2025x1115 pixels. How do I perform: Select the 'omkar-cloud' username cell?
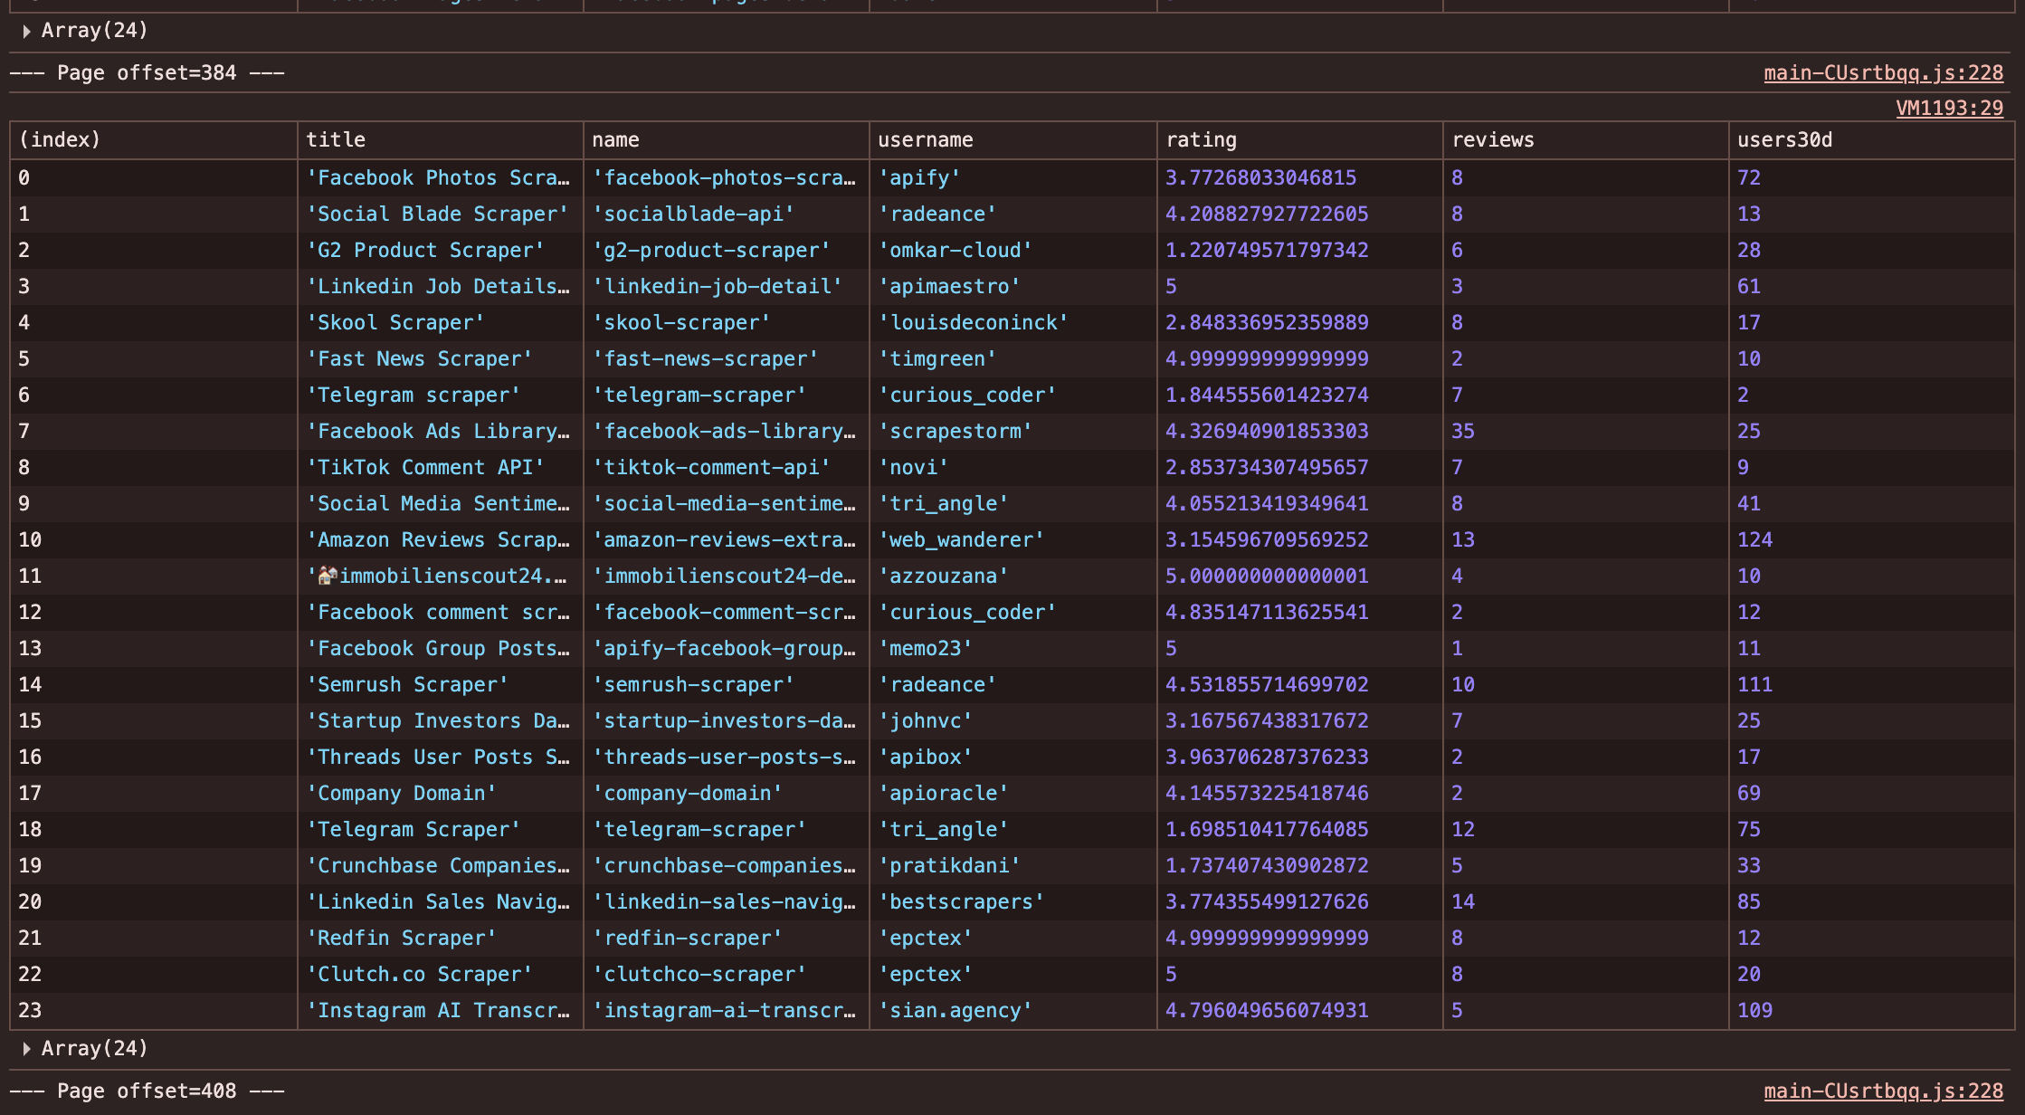click(1012, 250)
